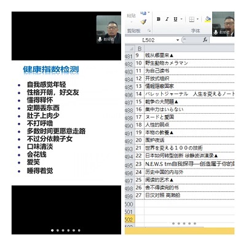Click the microphone icon on Excel video thumbnail

[216, 32]
